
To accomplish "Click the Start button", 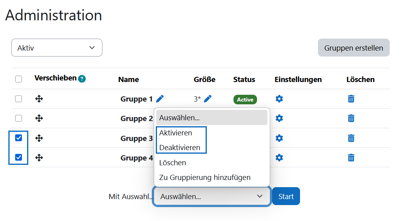I will [286, 196].
